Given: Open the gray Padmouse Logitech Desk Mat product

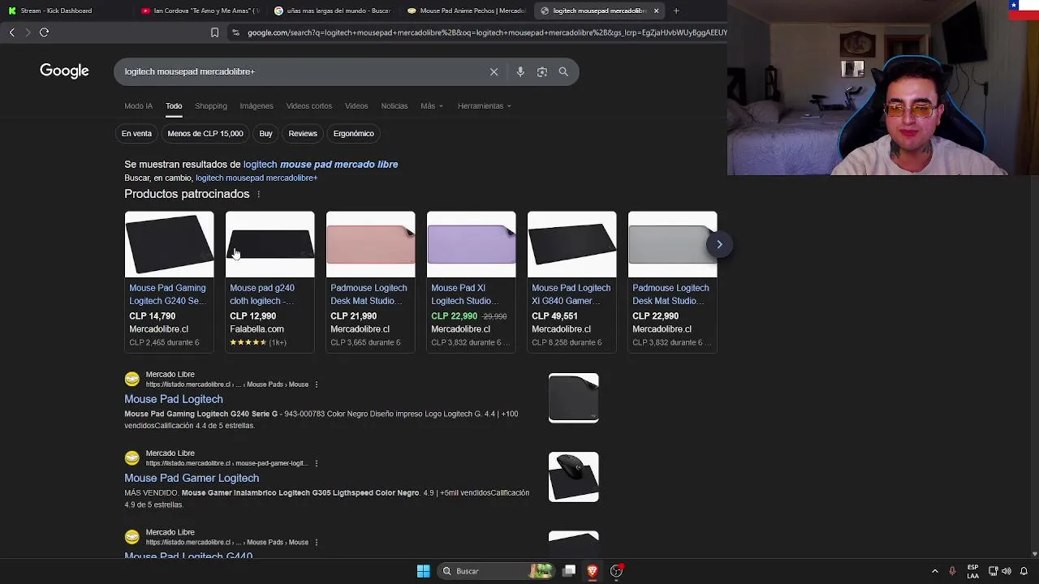Looking at the screenshot, I should 672,281.
